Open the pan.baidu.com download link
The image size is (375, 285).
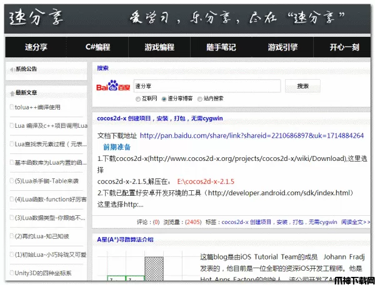pyautogui.click(x=251, y=135)
